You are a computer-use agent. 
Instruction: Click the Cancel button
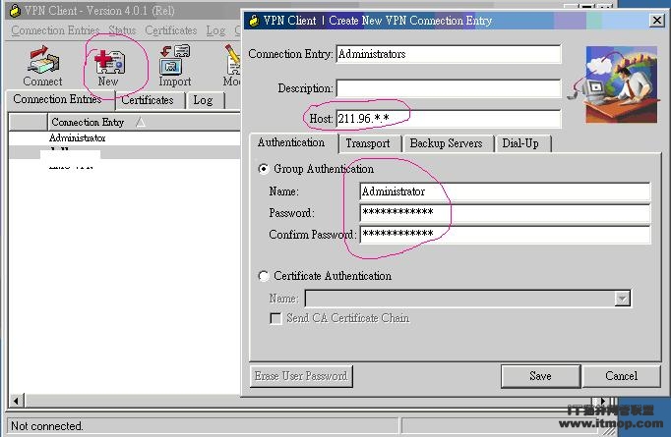coord(622,376)
